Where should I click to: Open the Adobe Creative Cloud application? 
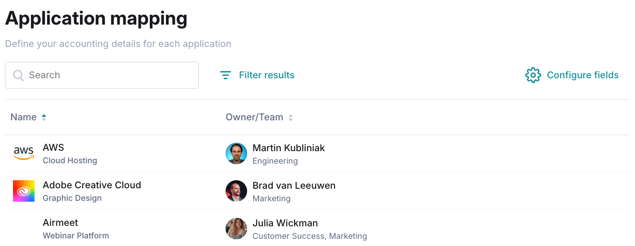pyautogui.click(x=92, y=185)
